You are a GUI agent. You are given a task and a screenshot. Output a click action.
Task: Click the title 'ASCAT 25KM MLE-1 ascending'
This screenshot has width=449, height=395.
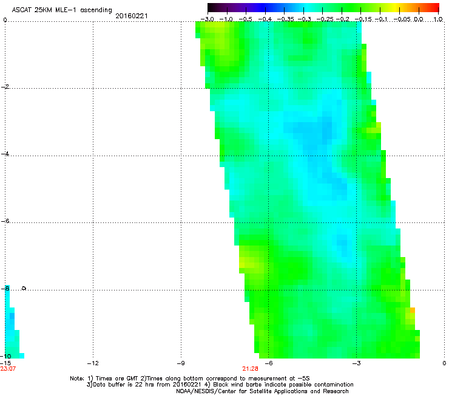click(x=62, y=10)
